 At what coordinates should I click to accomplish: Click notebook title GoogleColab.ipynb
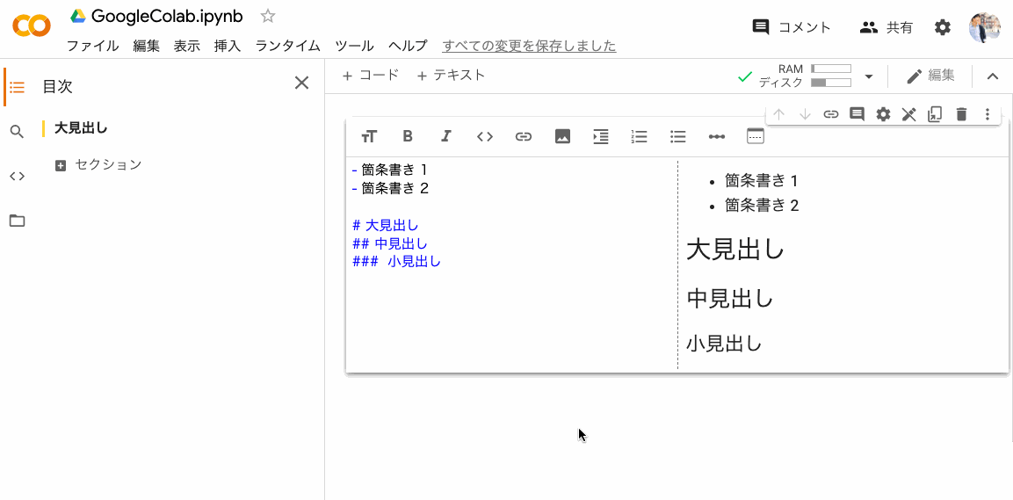167,16
